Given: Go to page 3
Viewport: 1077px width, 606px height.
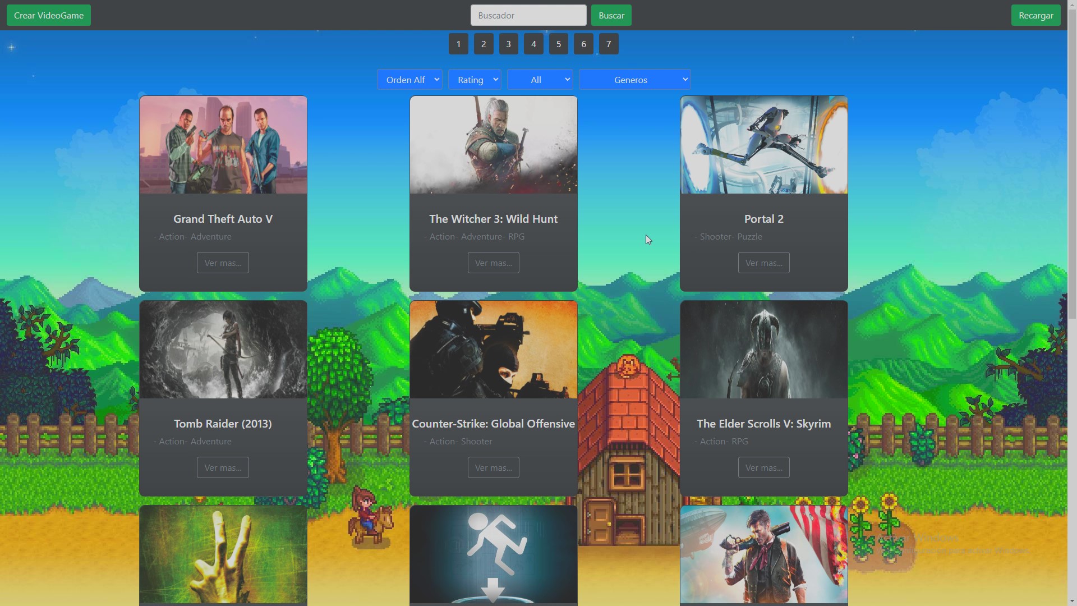Looking at the screenshot, I should click(509, 44).
